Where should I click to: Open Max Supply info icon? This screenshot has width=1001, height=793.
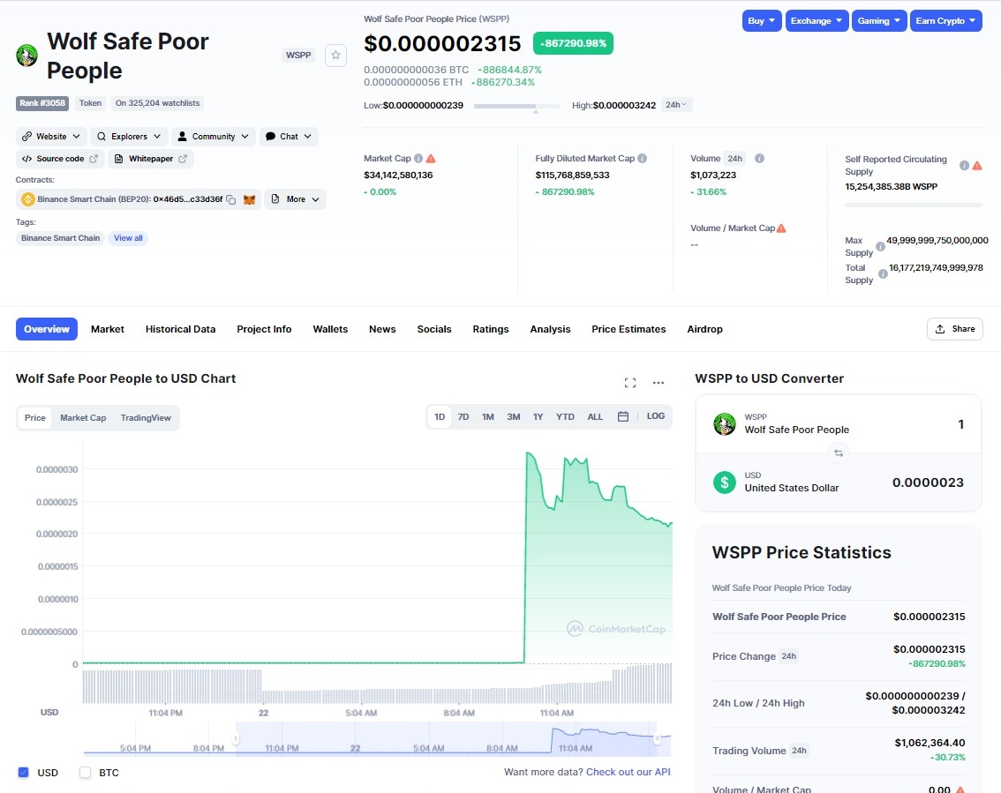880,246
